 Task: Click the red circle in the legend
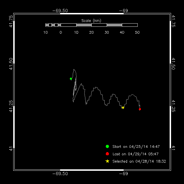[x=107, y=154]
